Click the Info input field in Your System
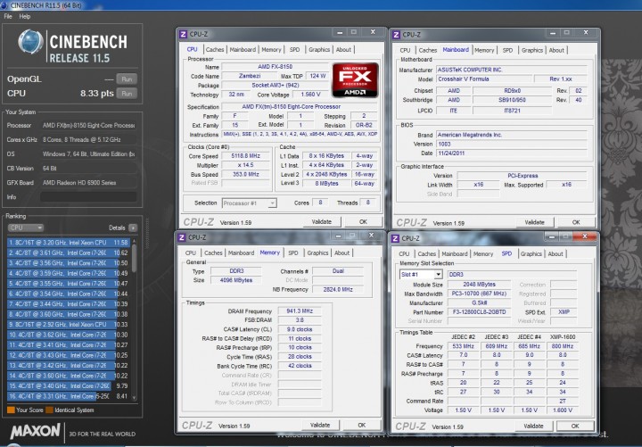This screenshot has width=642, height=447. coord(88,197)
